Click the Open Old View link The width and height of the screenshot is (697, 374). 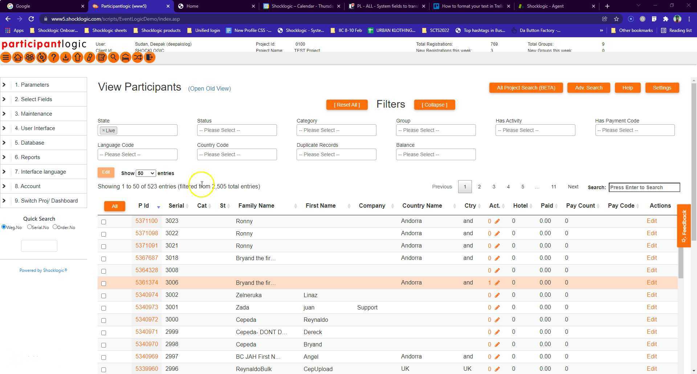point(209,88)
